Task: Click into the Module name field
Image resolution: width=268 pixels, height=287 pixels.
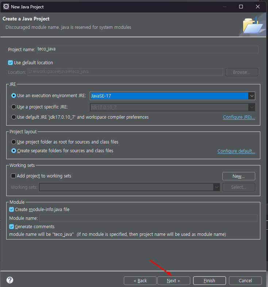Action: [x=148, y=218]
